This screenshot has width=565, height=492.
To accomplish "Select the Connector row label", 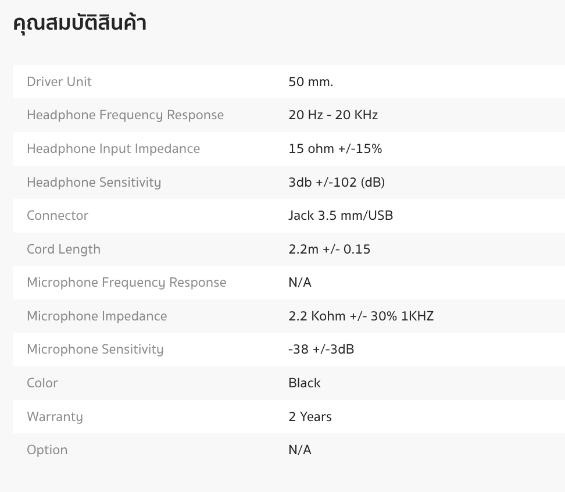I will [58, 216].
